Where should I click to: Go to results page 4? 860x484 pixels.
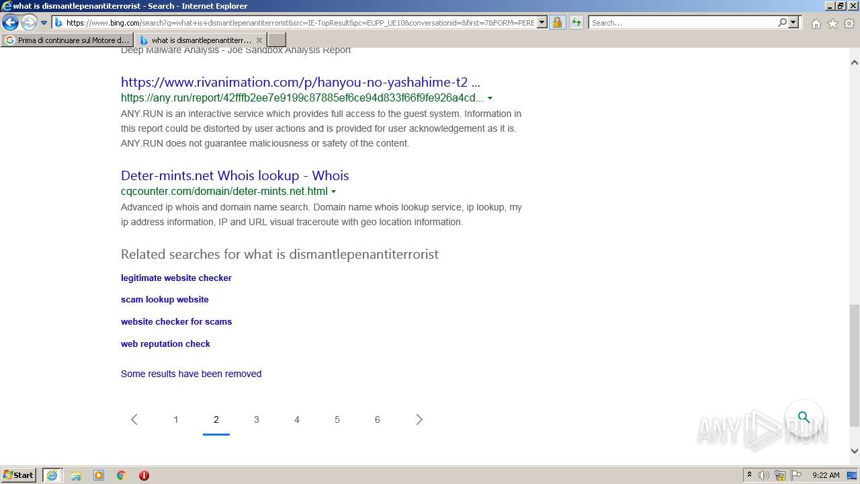point(297,419)
